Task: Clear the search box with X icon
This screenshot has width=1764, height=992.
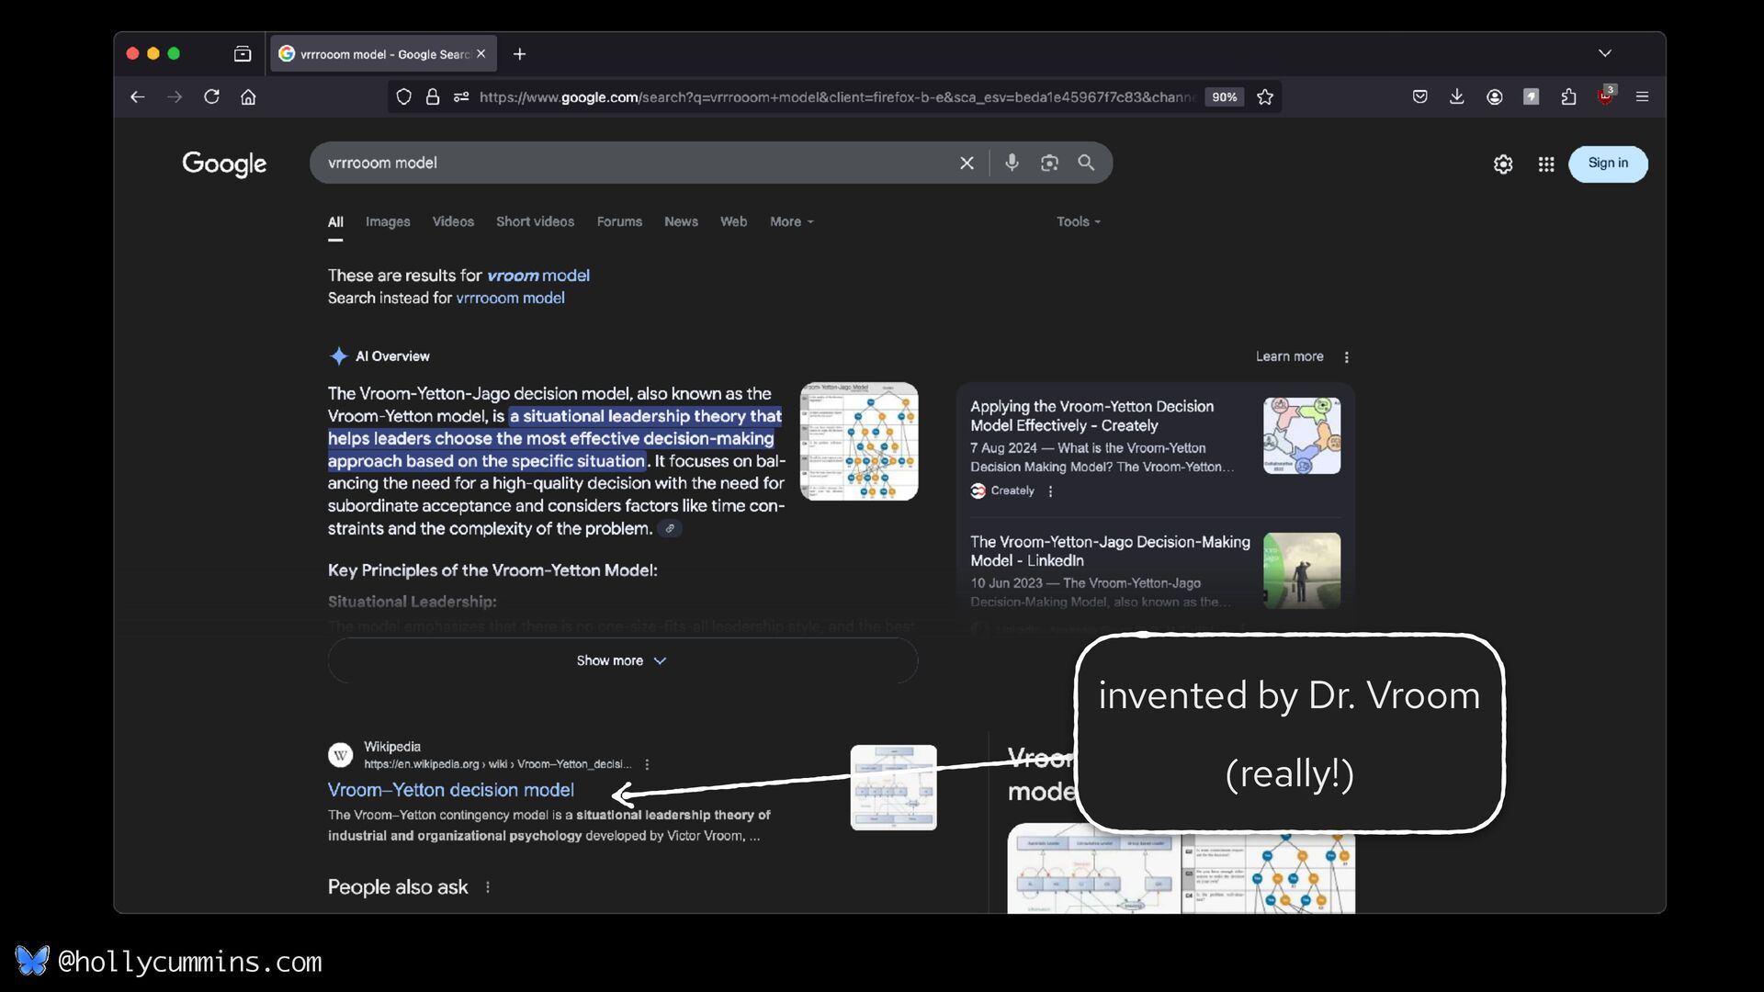Action: point(967,163)
